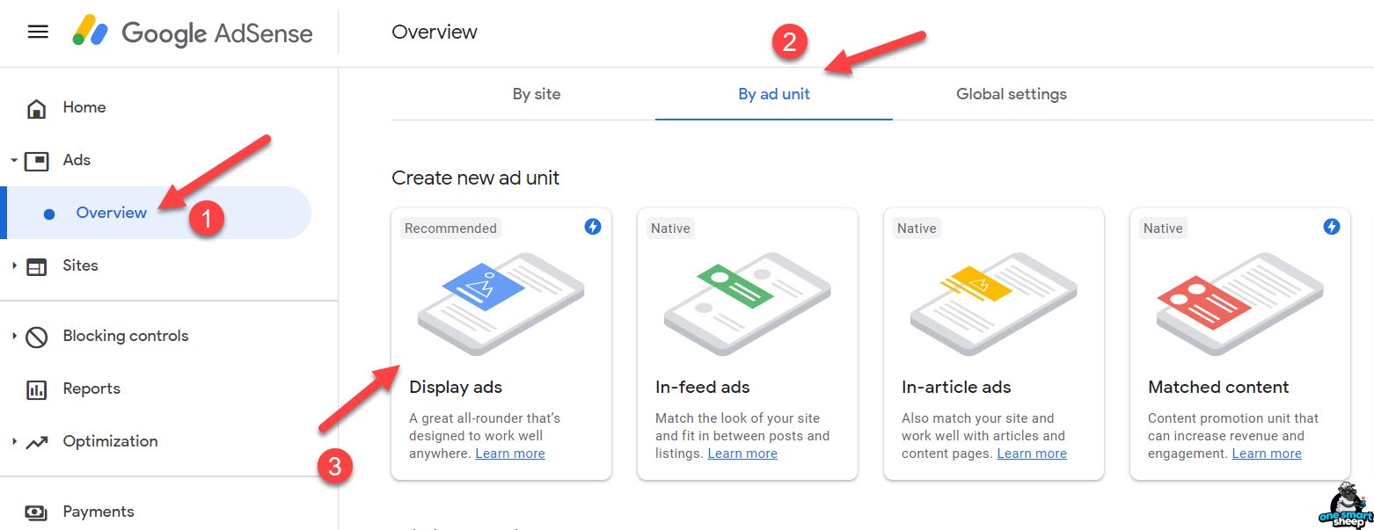The image size is (1374, 530).
Task: Open Blocking controls in sidebar
Action: click(x=126, y=336)
